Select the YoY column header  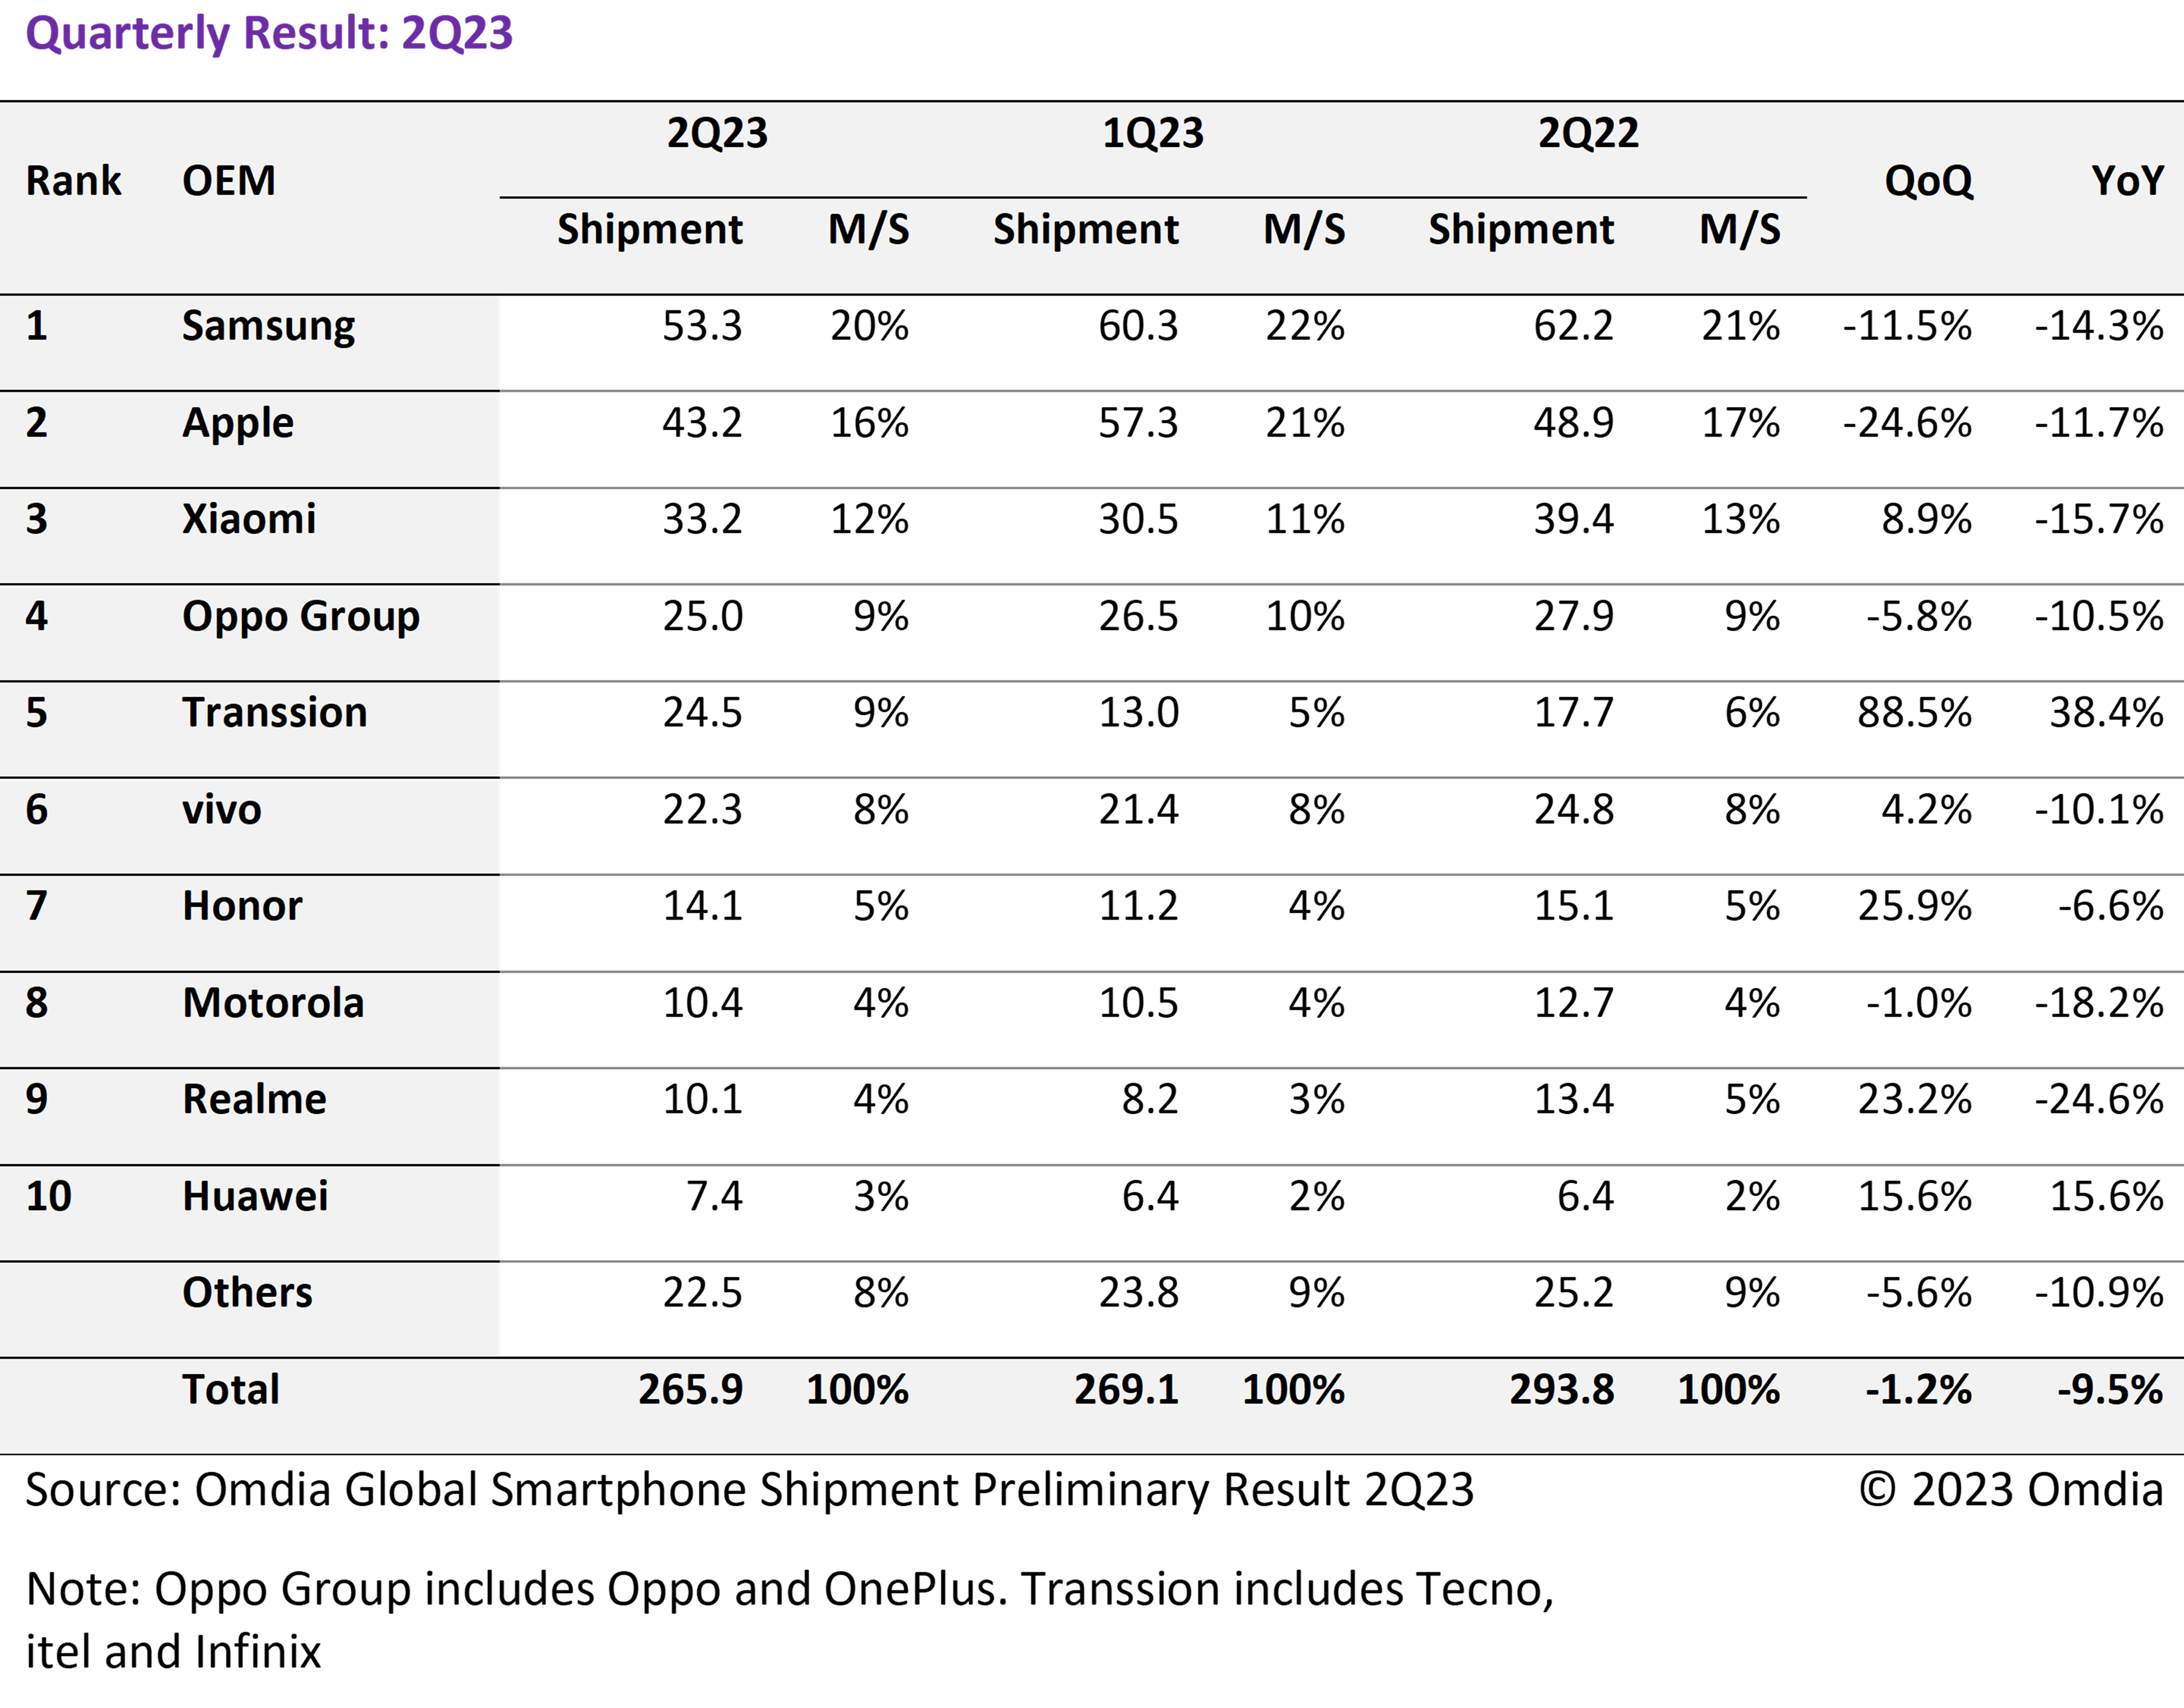pyautogui.click(x=2127, y=181)
